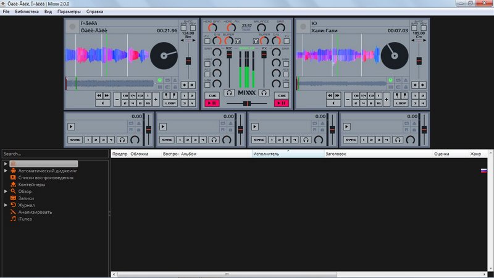494x278 pixels.
Task: Click SYNC on the first sampler
Action: point(75,140)
